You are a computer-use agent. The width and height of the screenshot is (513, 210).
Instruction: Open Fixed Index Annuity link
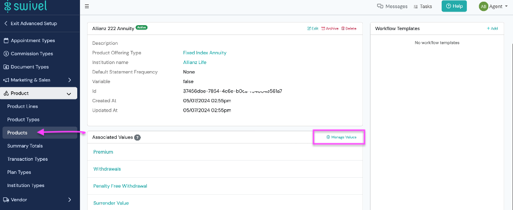pos(205,52)
